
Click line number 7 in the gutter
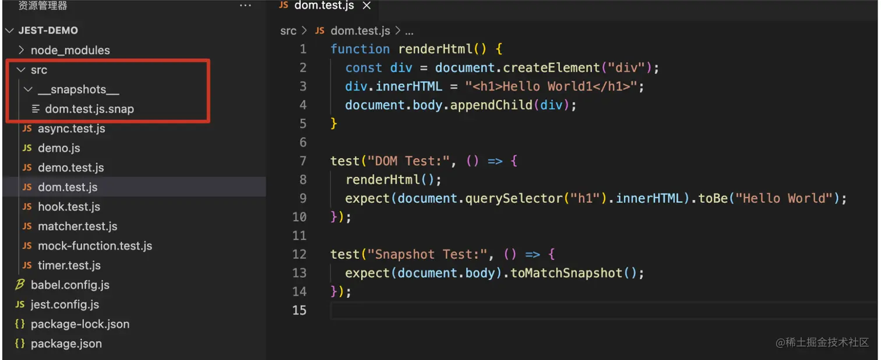coord(302,161)
